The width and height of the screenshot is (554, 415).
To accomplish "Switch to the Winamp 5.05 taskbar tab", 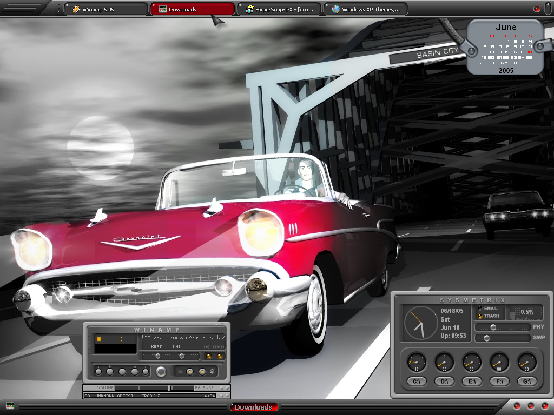I will 105,9.
